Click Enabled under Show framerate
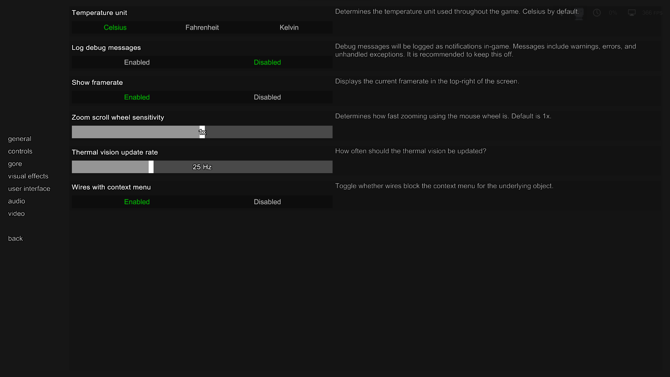Viewport: 670px width, 377px height. (x=137, y=97)
